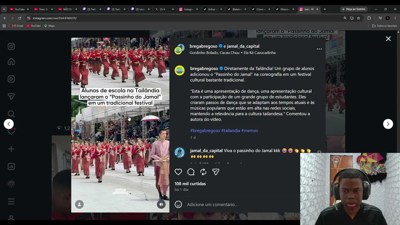
Task: Bookmark this page with the star icon
Action: (358, 18)
